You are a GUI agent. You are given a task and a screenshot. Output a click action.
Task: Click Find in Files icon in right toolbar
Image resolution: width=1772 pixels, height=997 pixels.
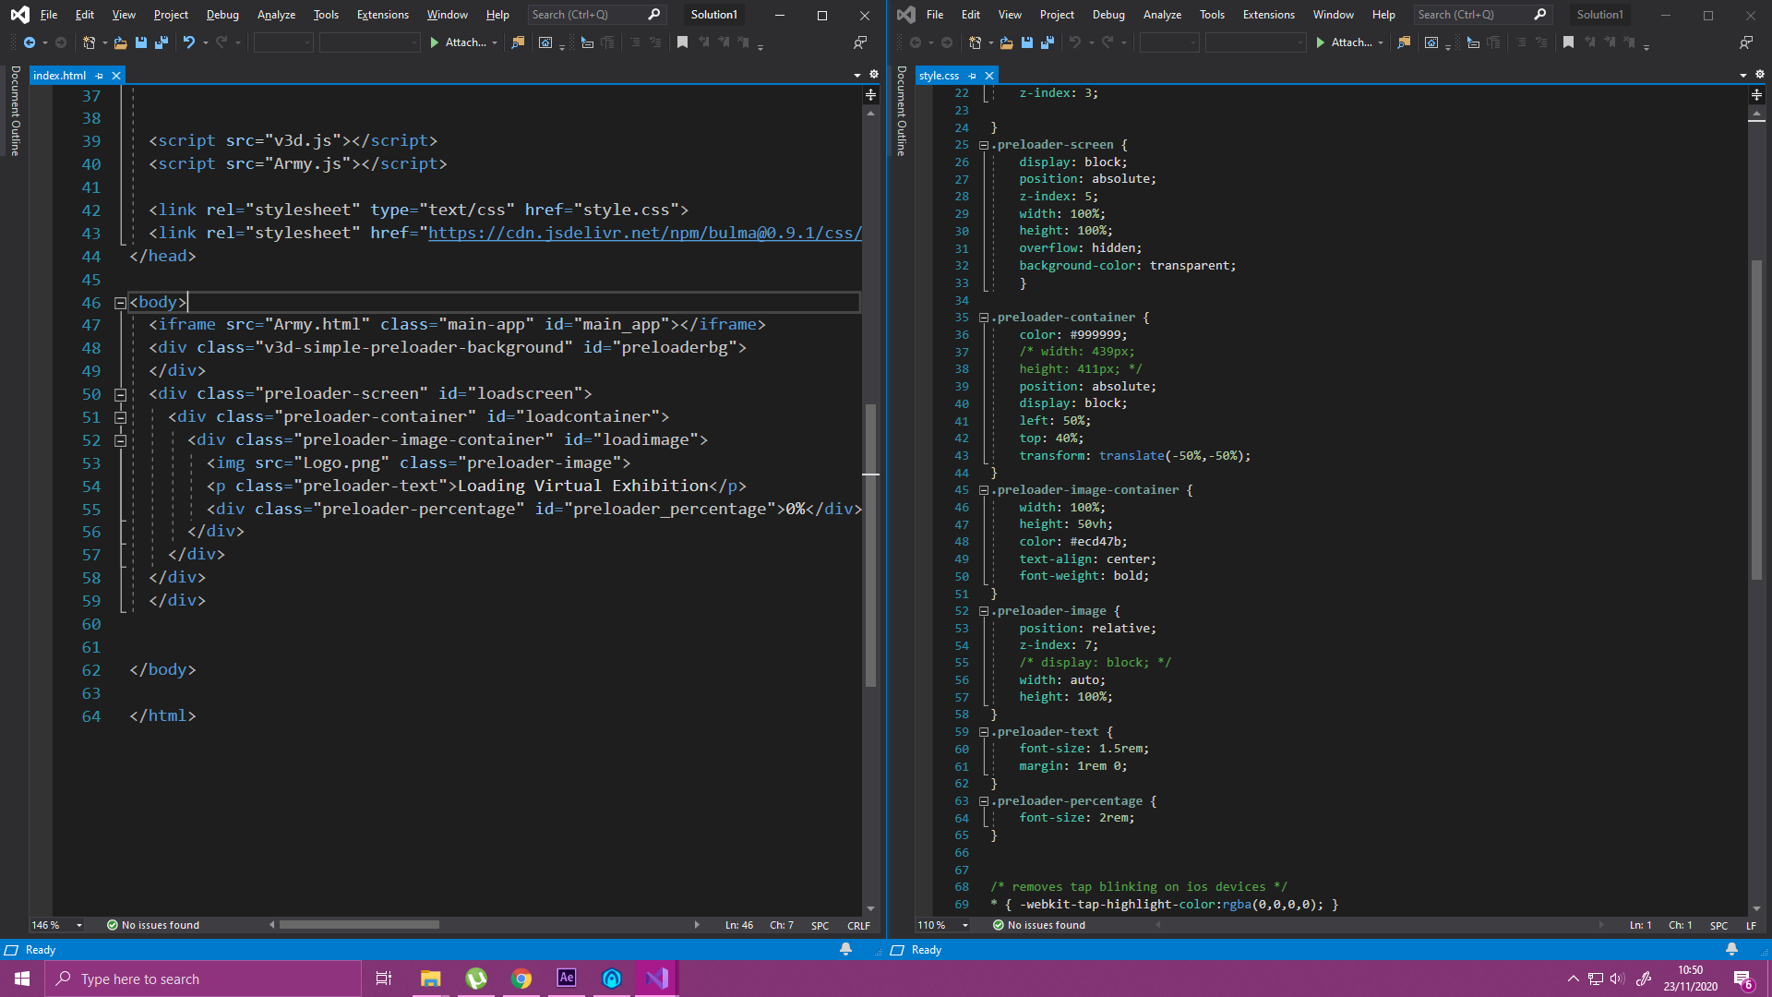[1404, 42]
